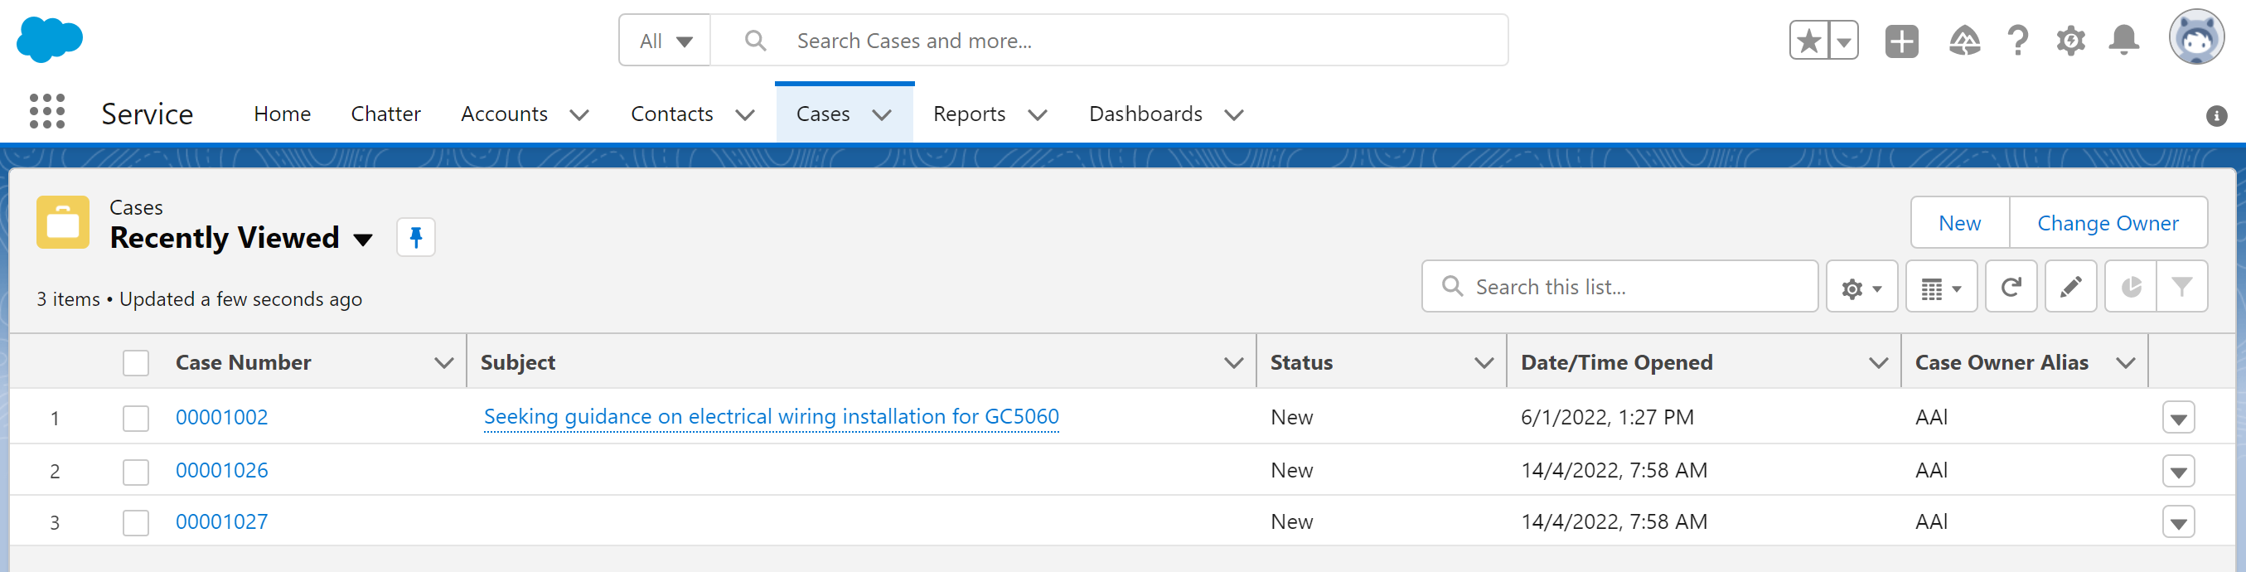Show filters funnel icon
Screen dimensions: 2246x572
[2181, 286]
